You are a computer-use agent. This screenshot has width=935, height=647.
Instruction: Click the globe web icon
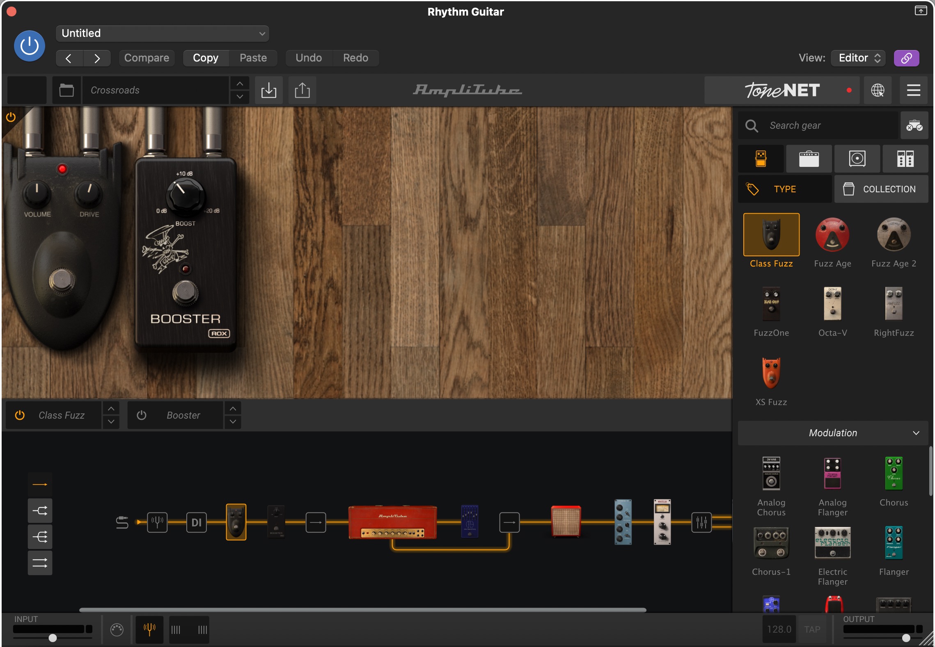[x=878, y=90]
